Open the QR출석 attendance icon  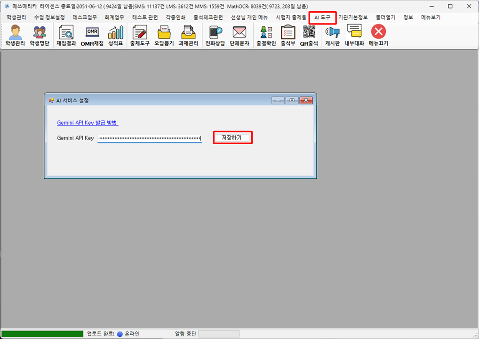coord(309,35)
